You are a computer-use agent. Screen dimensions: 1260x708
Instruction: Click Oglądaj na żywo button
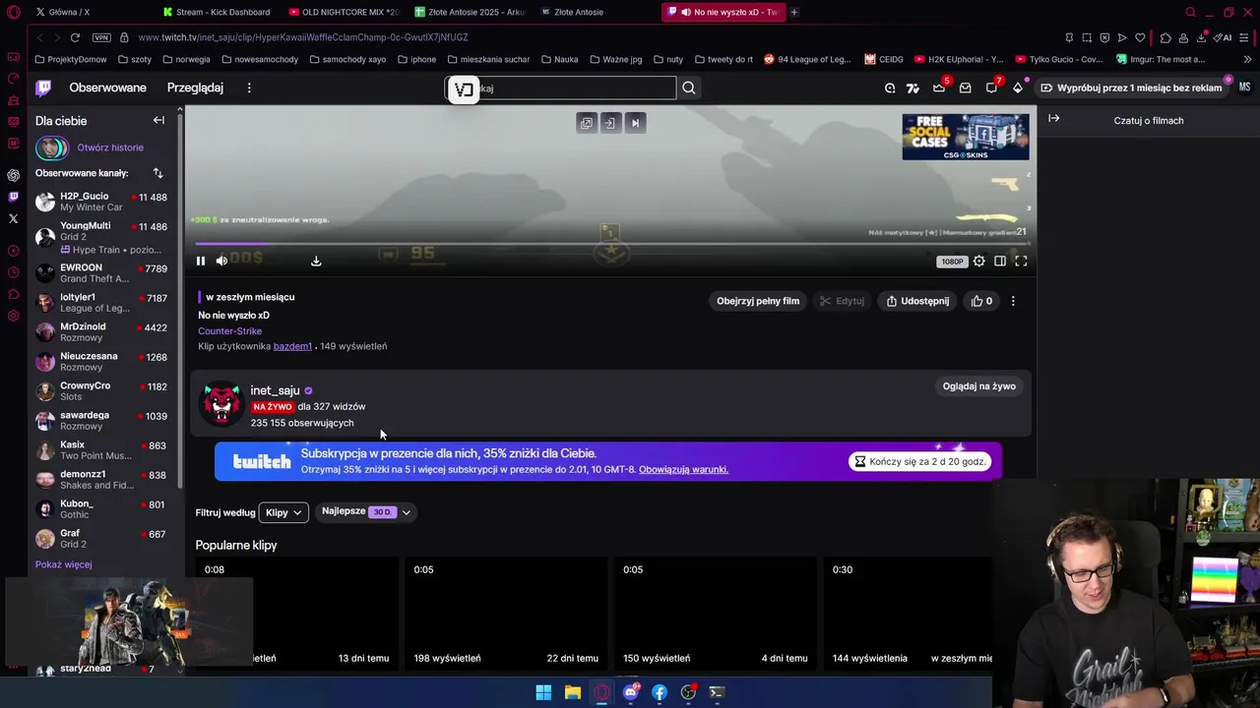tap(978, 386)
